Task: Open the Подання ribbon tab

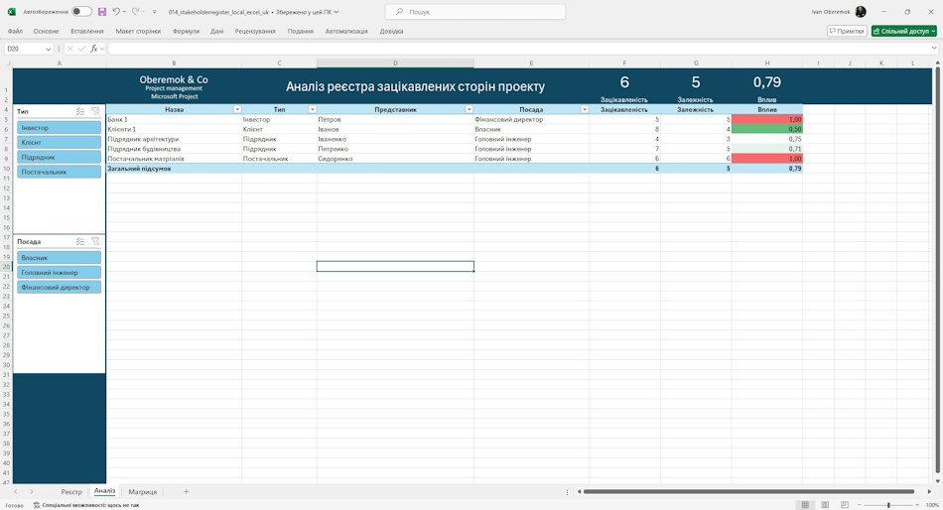Action: tap(300, 32)
